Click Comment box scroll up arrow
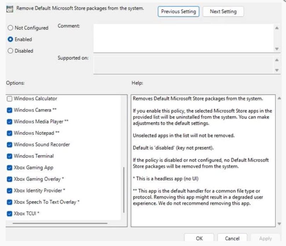The height and width of the screenshot is (246, 286). tap(277, 28)
